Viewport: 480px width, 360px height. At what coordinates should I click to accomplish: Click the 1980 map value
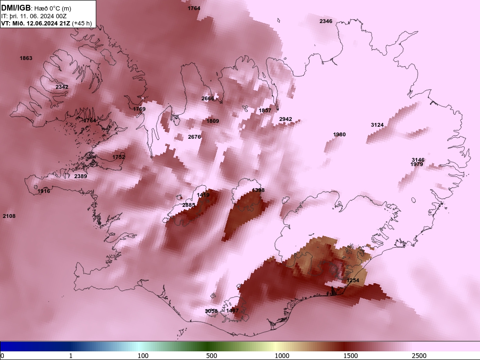click(339, 134)
